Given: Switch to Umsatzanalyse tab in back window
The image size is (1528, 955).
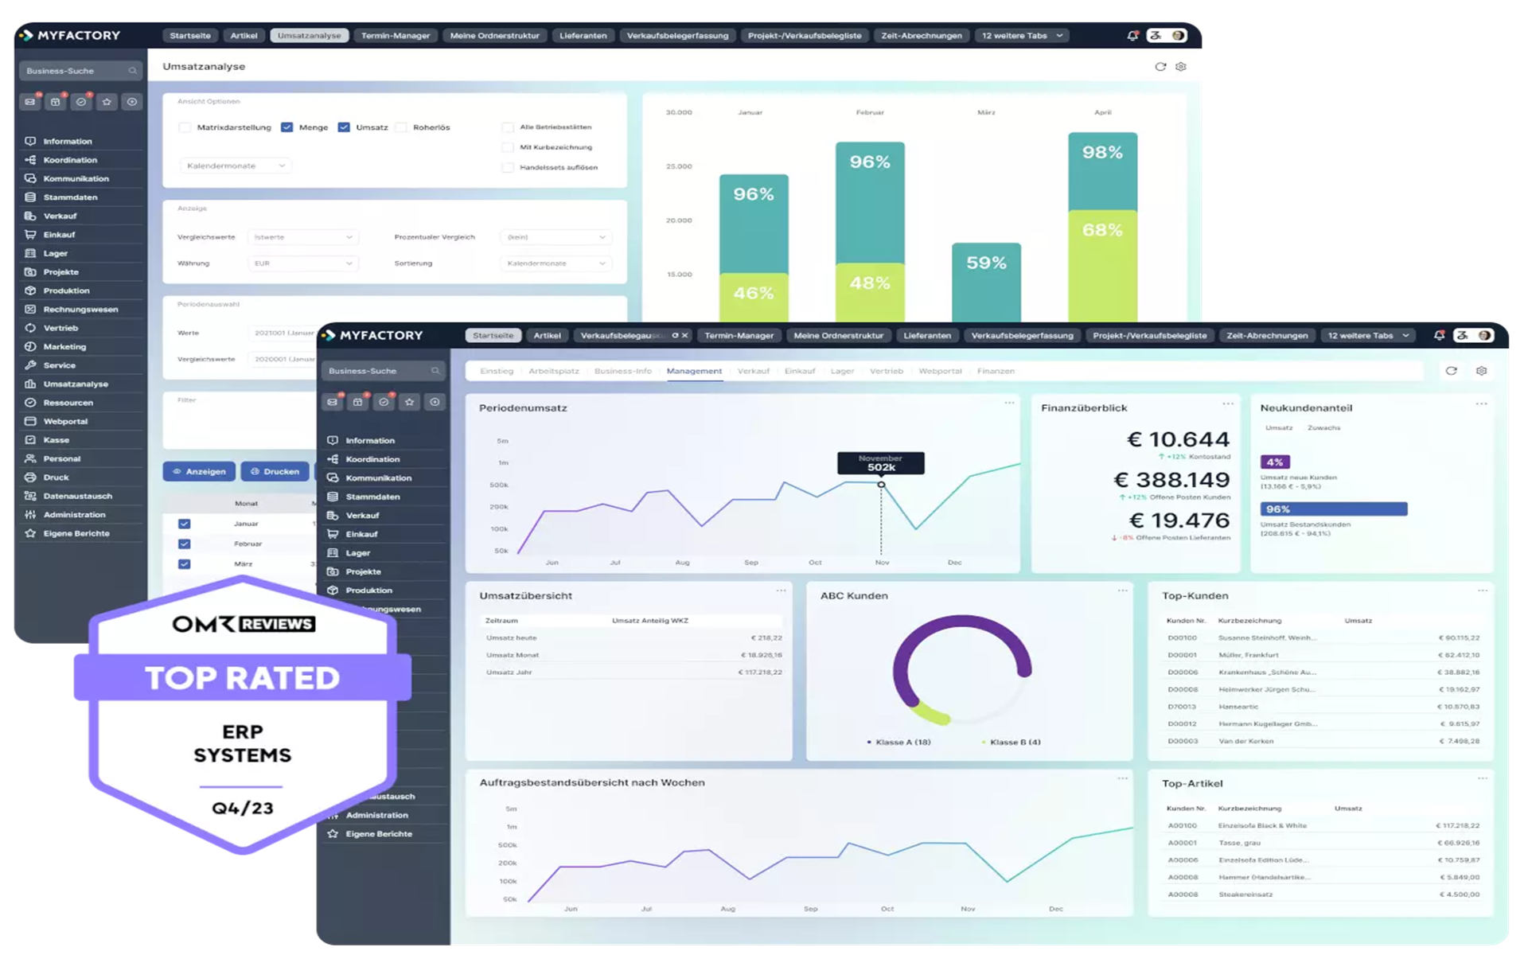Looking at the screenshot, I should (x=309, y=36).
